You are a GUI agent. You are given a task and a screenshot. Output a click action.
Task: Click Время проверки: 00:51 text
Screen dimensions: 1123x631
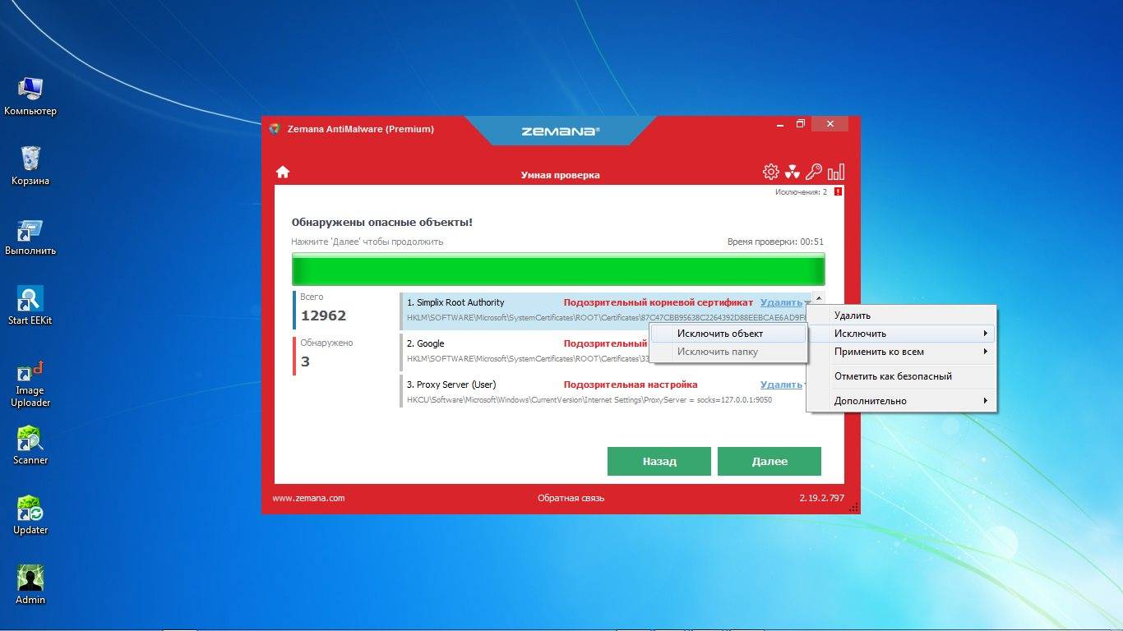[x=775, y=242]
